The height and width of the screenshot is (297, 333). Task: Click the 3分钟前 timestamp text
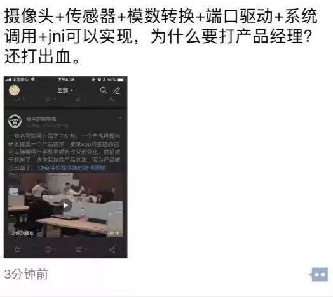[26, 274]
